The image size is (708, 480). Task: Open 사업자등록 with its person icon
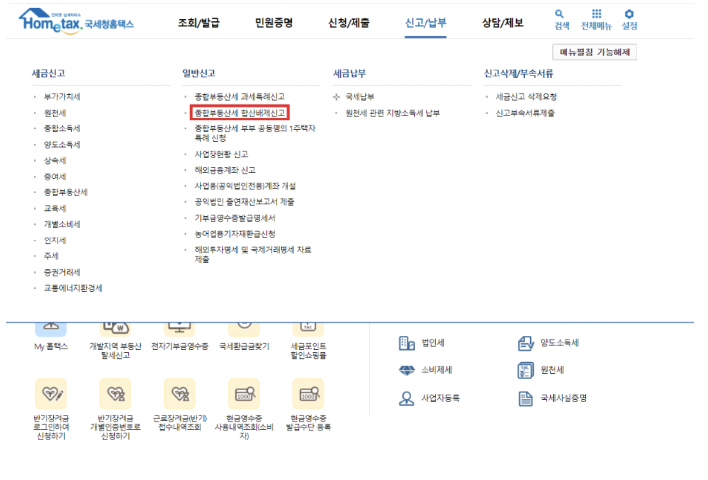click(x=407, y=397)
